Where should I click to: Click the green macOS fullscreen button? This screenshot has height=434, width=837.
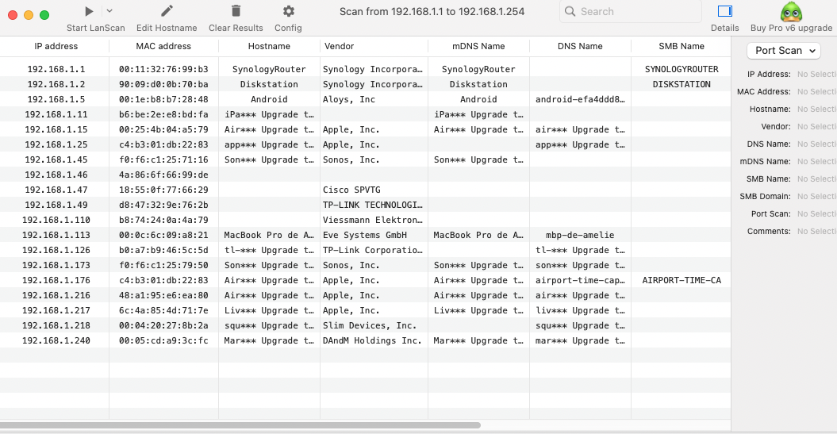coord(45,15)
